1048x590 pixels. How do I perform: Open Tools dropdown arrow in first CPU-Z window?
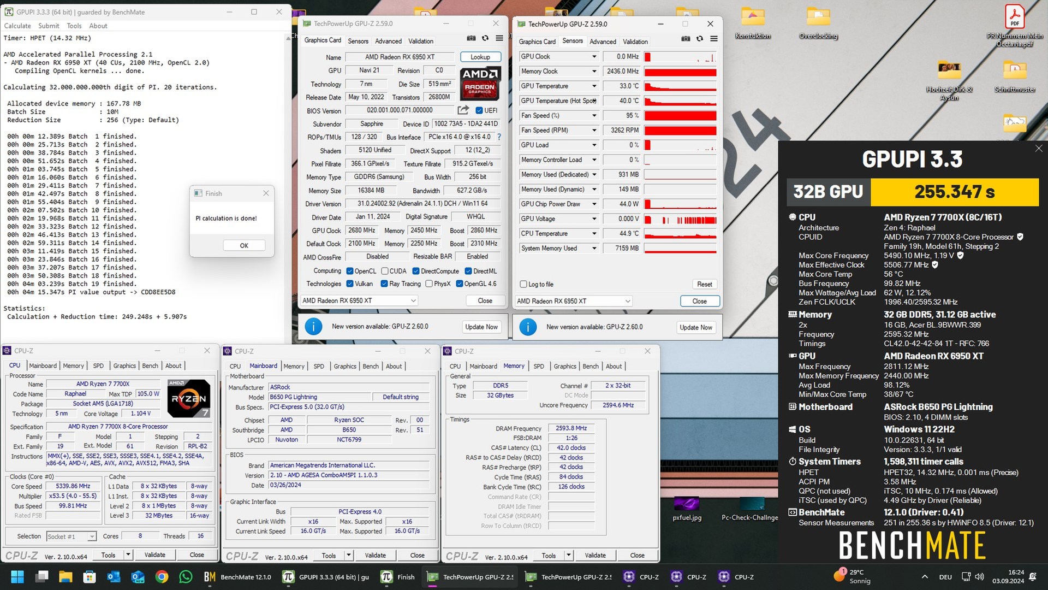128,555
